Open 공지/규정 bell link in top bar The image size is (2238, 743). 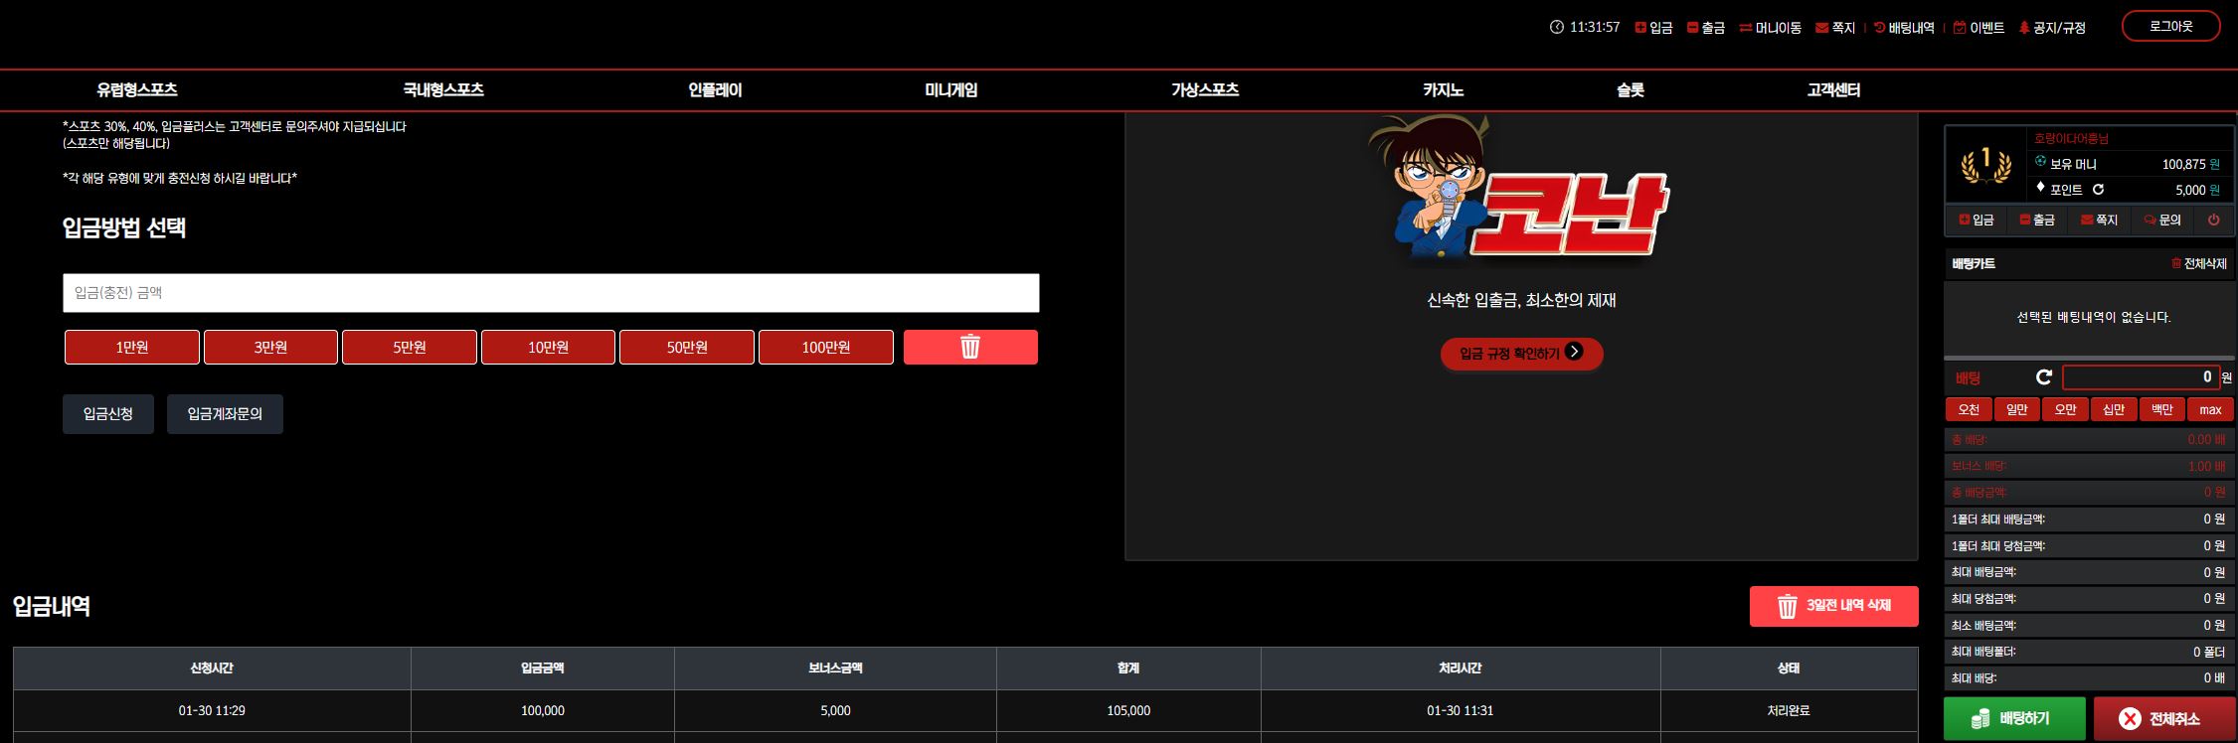[x=2052, y=28]
